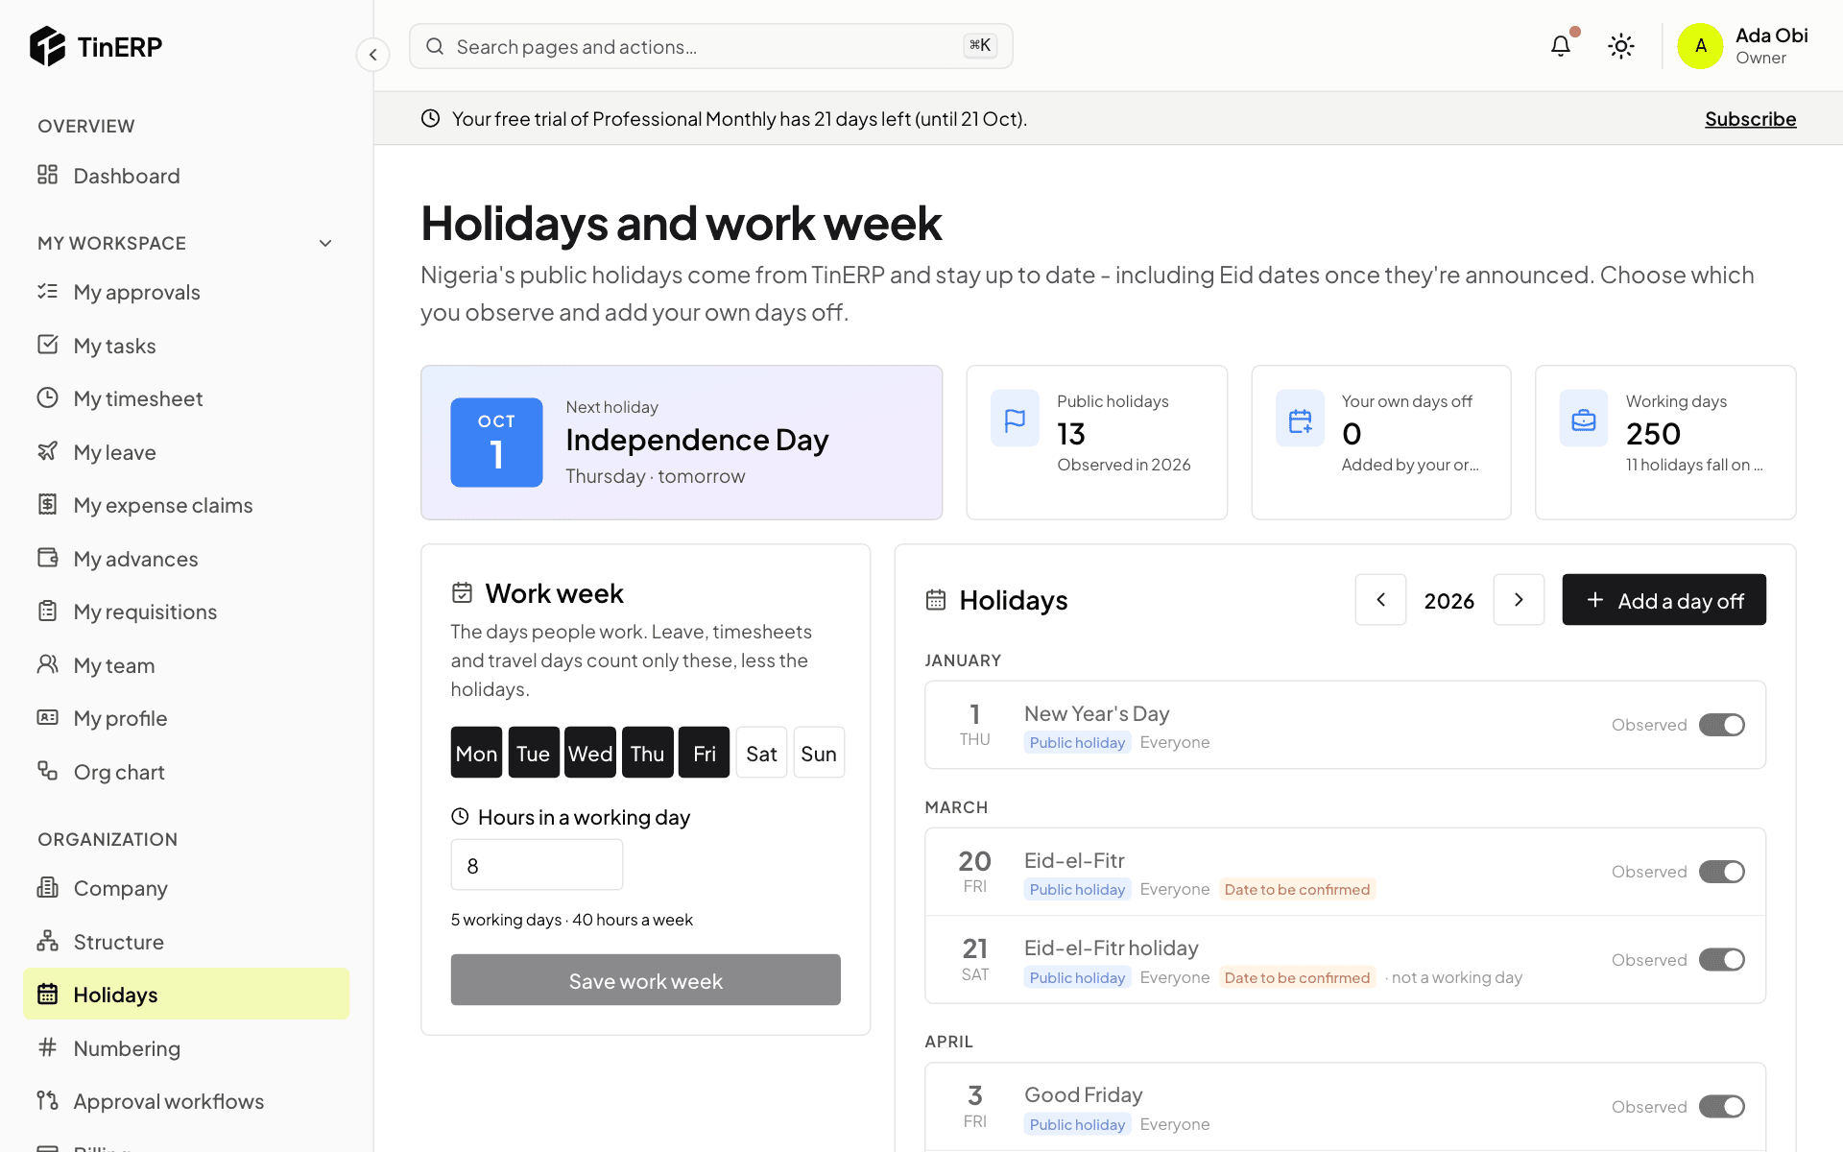Image resolution: width=1843 pixels, height=1152 pixels.
Task: Collapse the sidebar with the chevron button
Action: click(x=373, y=55)
